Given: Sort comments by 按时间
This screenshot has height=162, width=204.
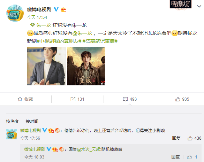Looking at the screenshot, I should (x=32, y=121).
